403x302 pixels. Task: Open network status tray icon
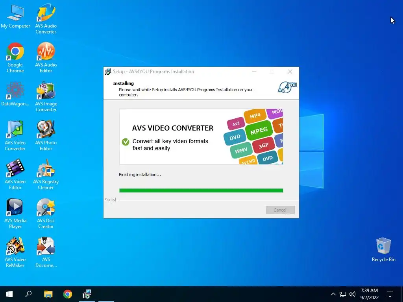click(343, 294)
